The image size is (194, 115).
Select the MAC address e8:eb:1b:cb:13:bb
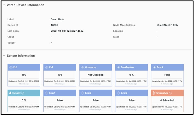167,25
